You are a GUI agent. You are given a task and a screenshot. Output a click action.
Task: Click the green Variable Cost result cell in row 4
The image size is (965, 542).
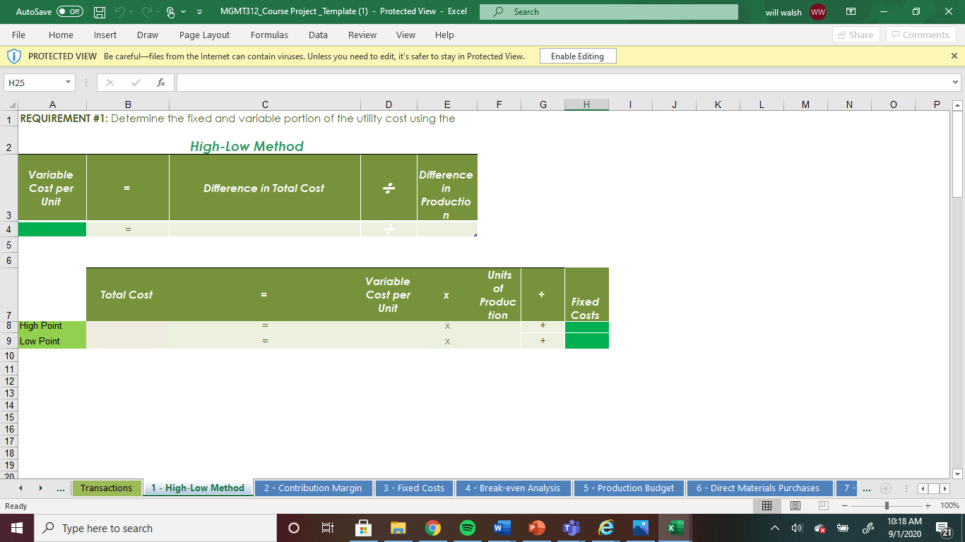[52, 229]
